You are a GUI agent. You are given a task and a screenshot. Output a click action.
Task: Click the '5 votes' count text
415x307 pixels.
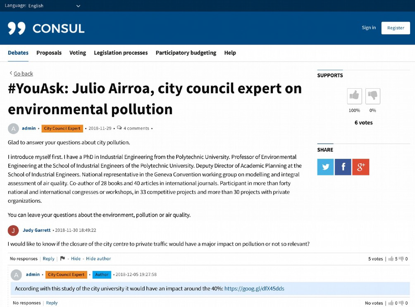tap(376, 259)
